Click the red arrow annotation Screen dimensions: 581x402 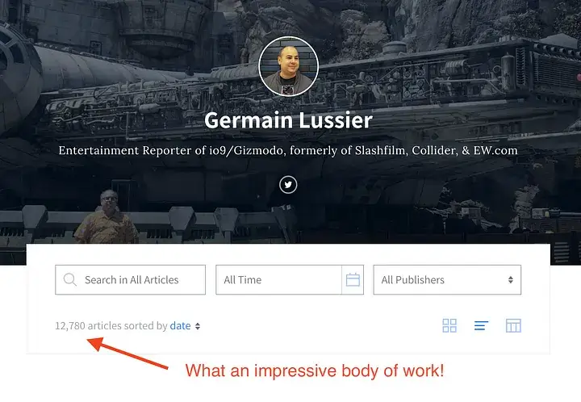click(x=127, y=353)
